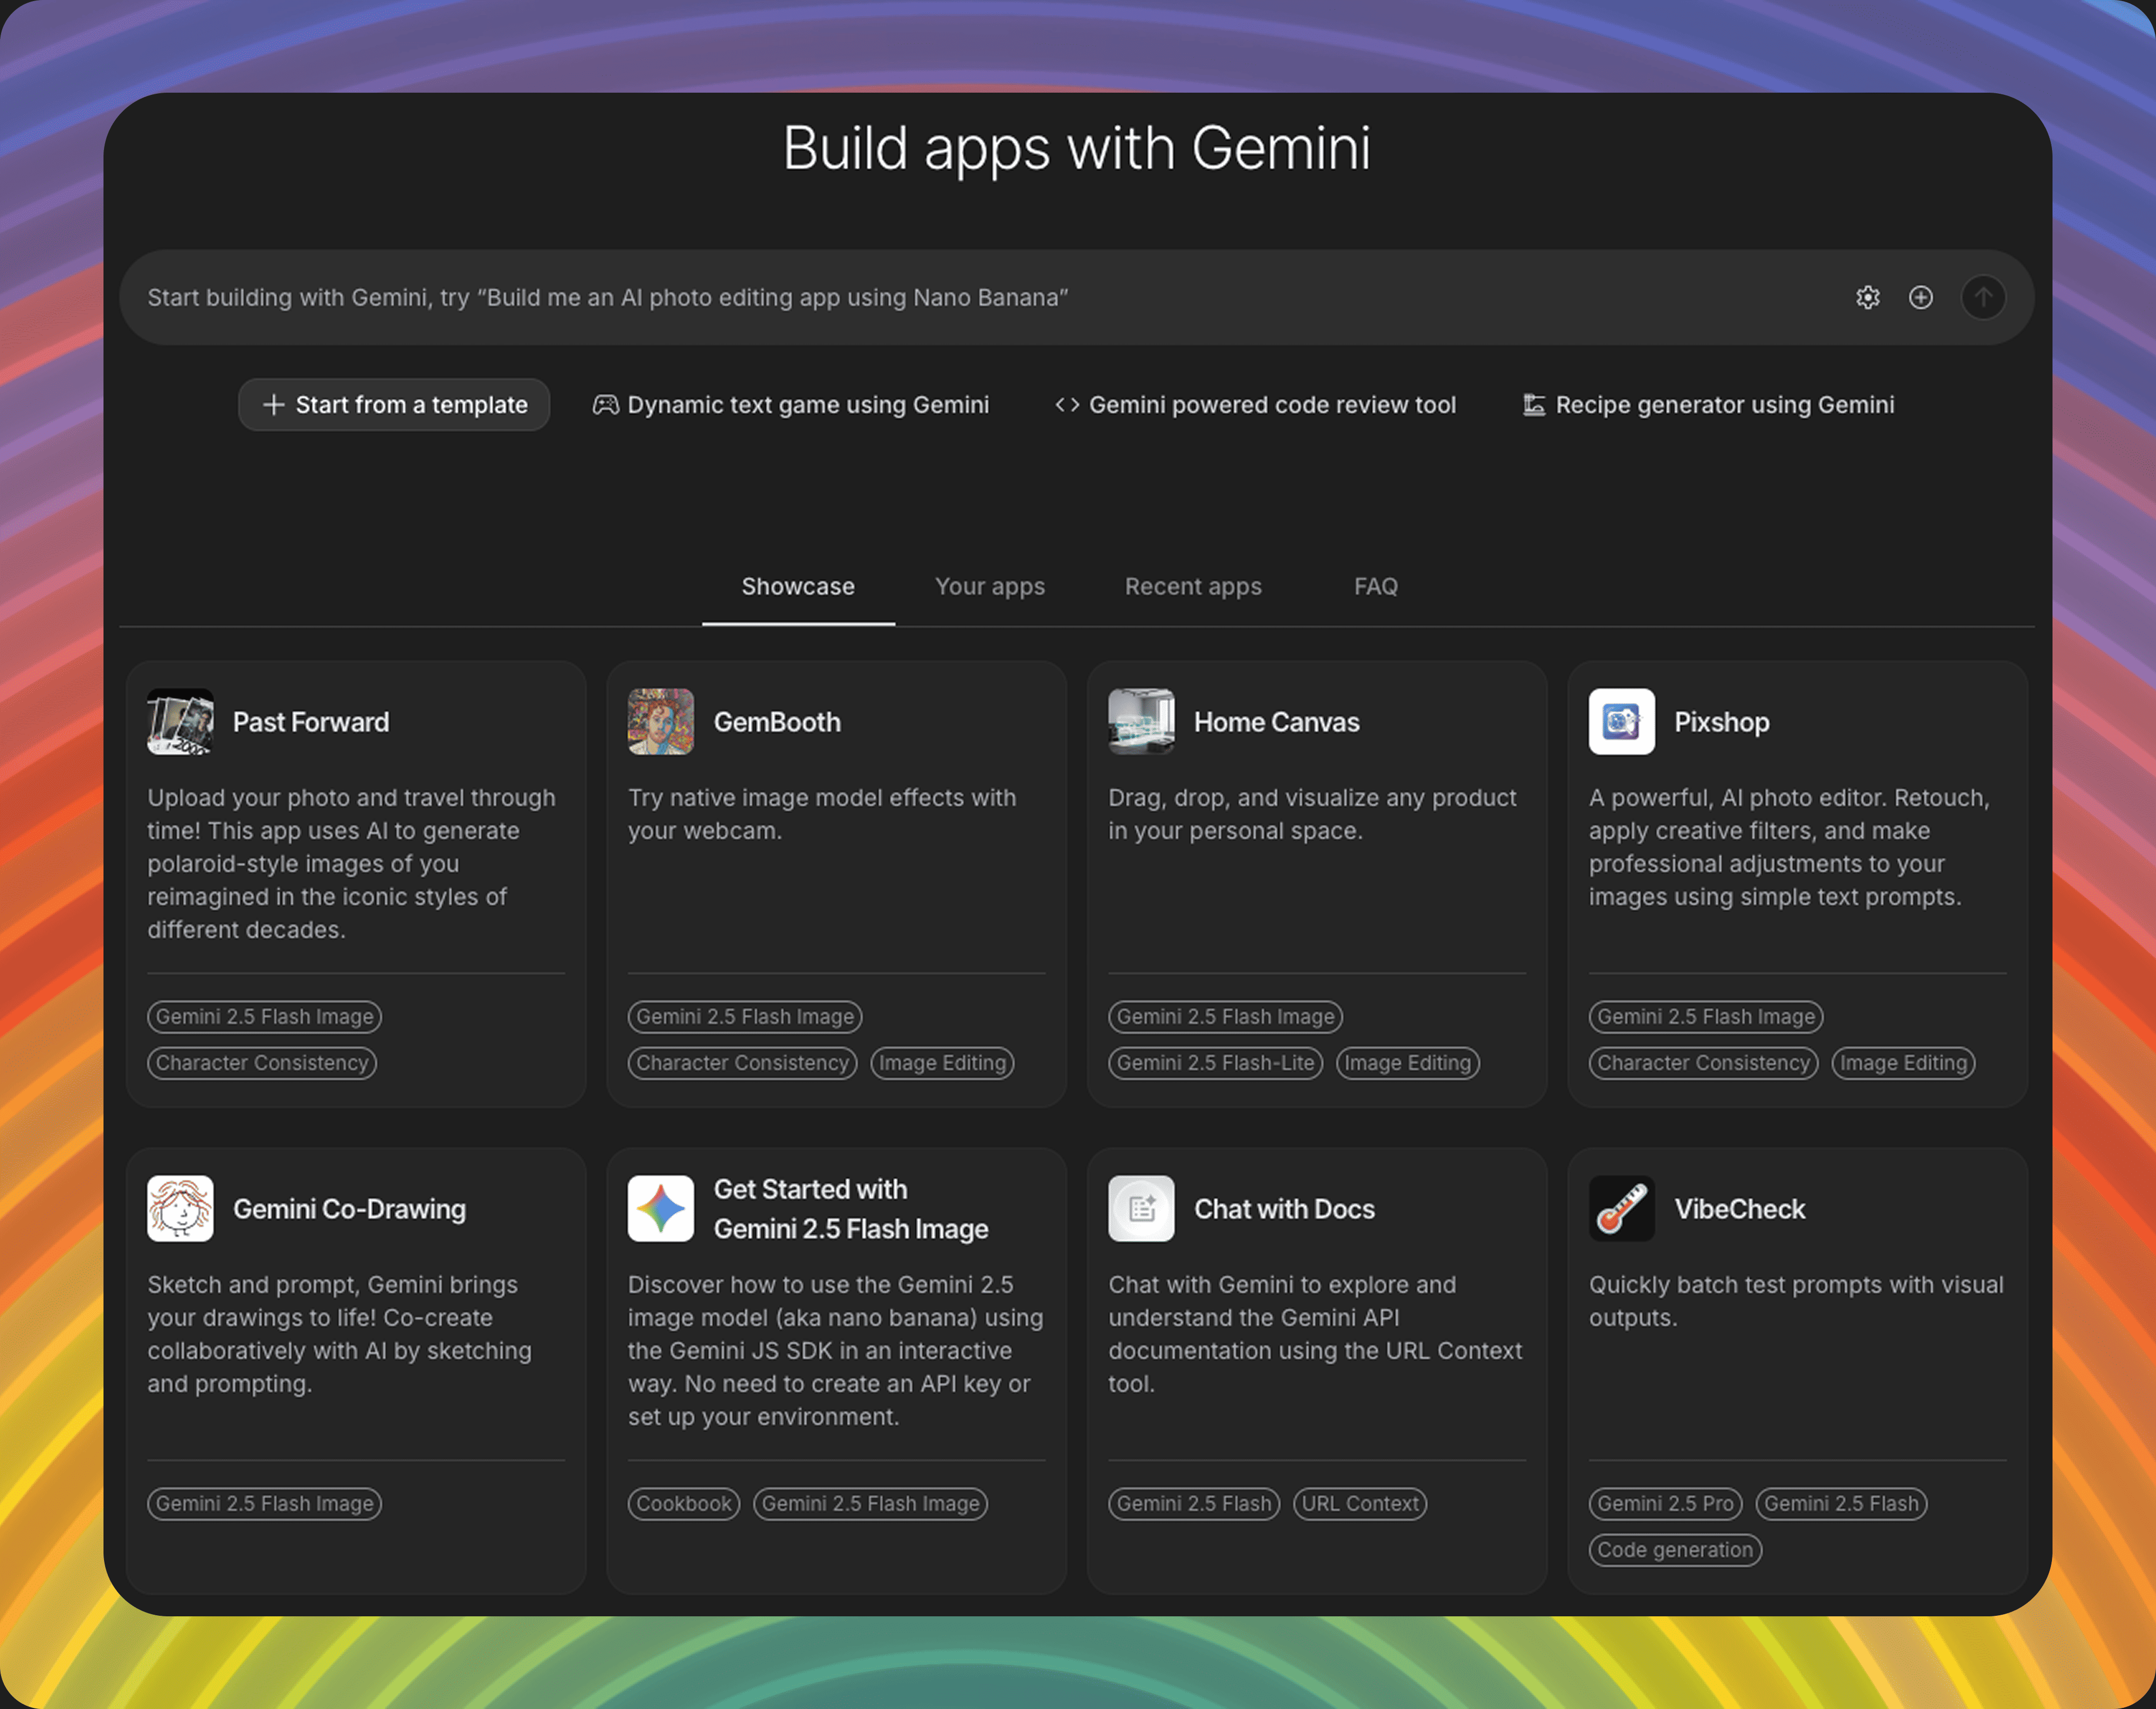Viewport: 2156px width, 1709px height.
Task: Click the Pixshop app icon
Action: tap(1621, 721)
